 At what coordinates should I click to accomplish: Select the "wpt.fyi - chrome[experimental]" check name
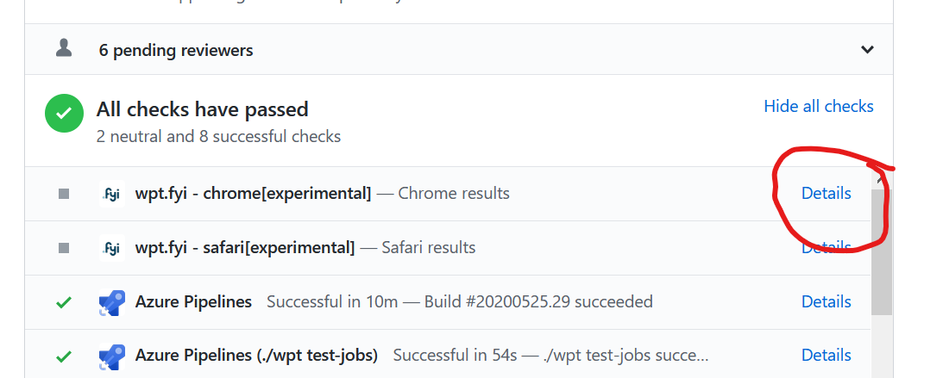pyautogui.click(x=253, y=194)
